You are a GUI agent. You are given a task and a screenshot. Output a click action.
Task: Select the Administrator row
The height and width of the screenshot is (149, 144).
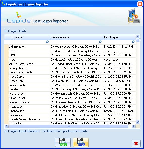point(70,47)
